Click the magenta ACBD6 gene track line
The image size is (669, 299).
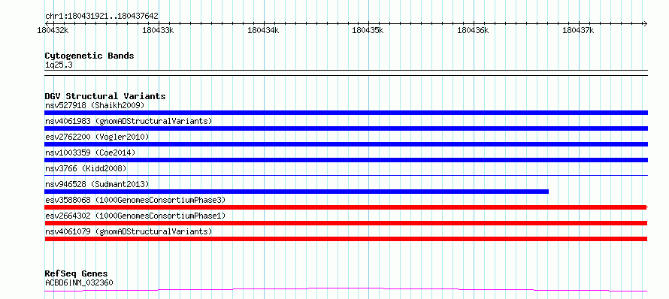[x=346, y=290]
